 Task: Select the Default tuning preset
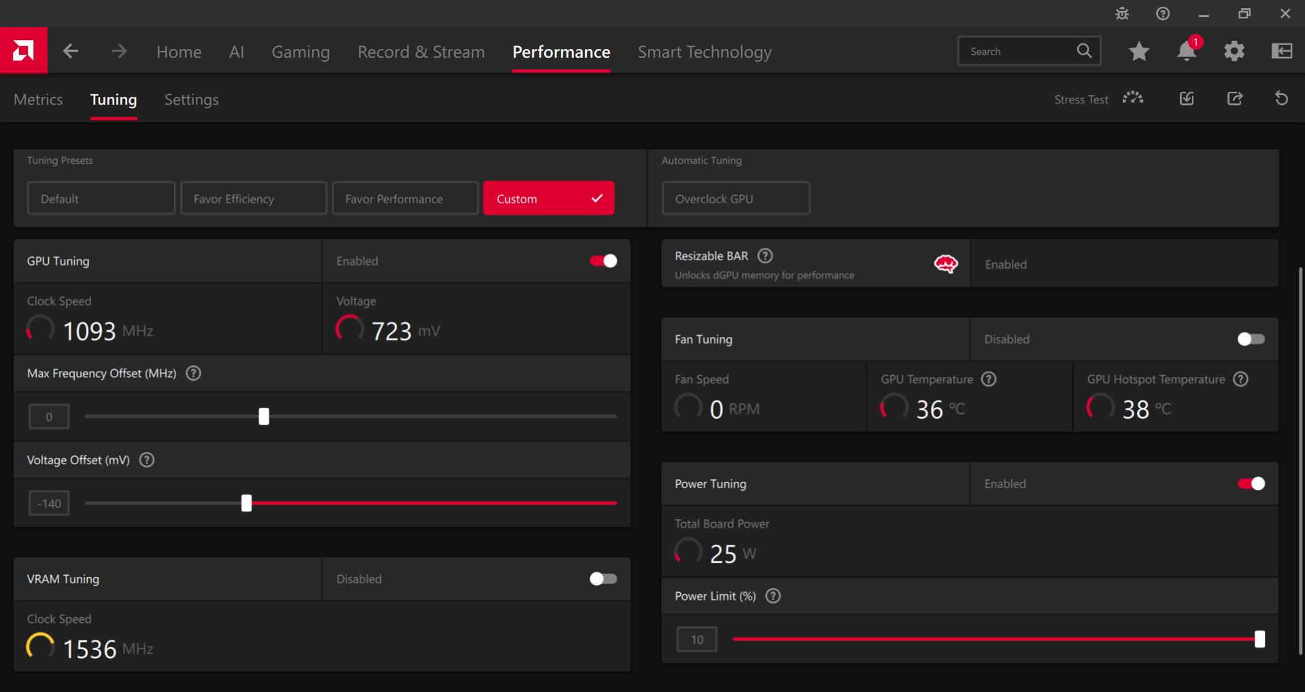[101, 198]
